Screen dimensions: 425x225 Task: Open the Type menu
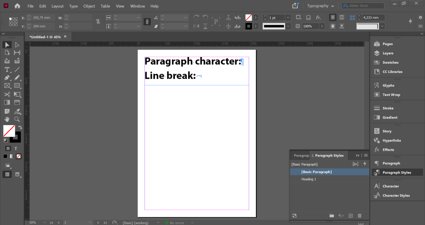[73, 6]
